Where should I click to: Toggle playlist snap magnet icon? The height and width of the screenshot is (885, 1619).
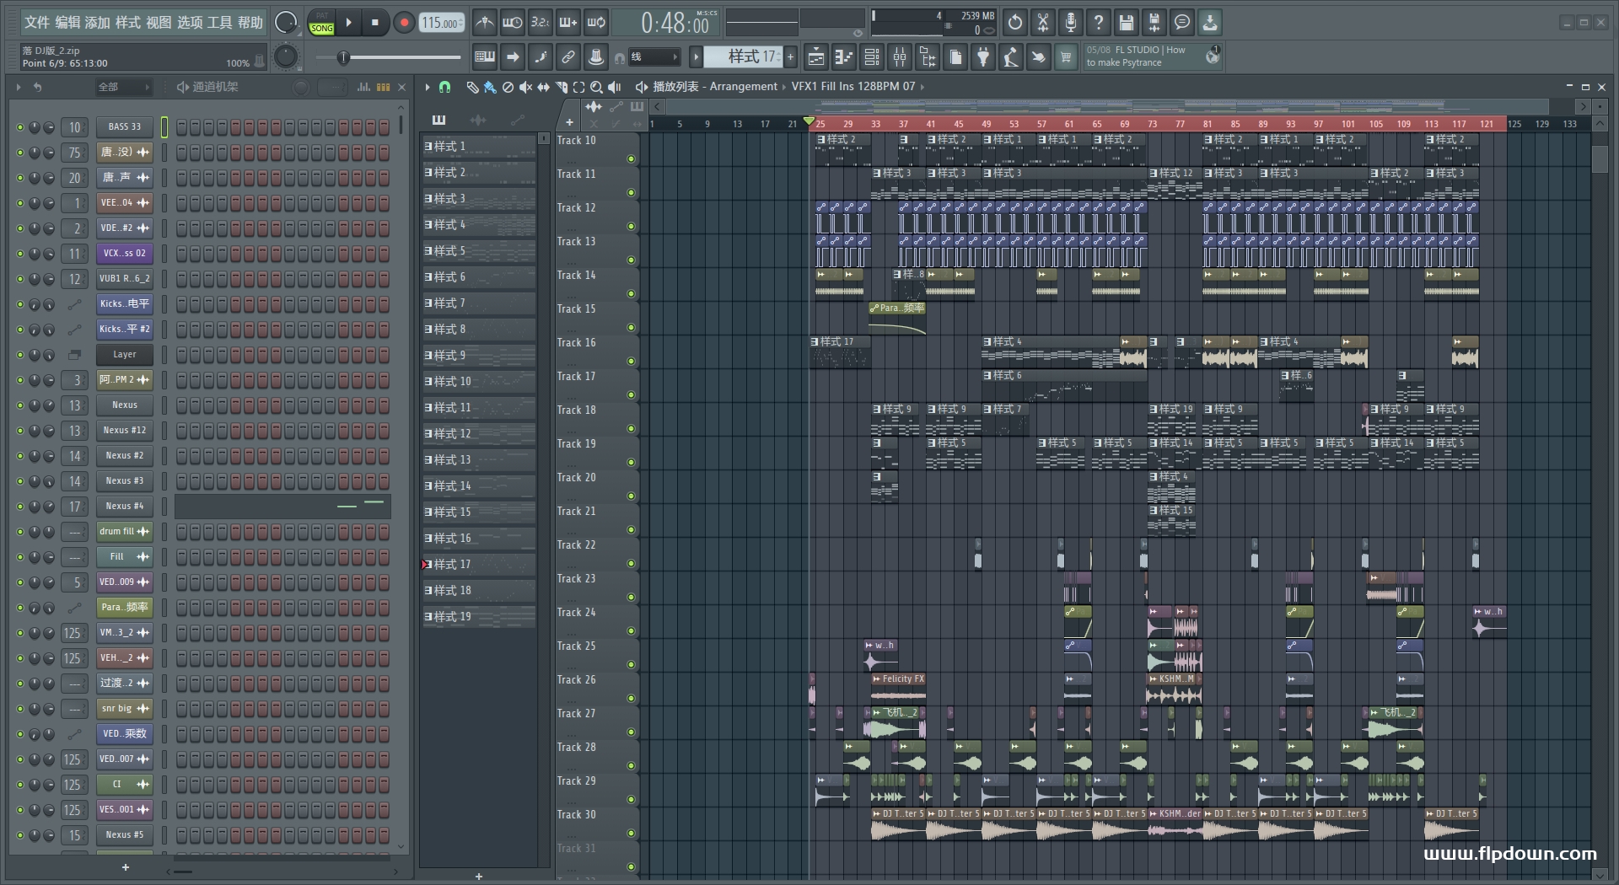445,87
